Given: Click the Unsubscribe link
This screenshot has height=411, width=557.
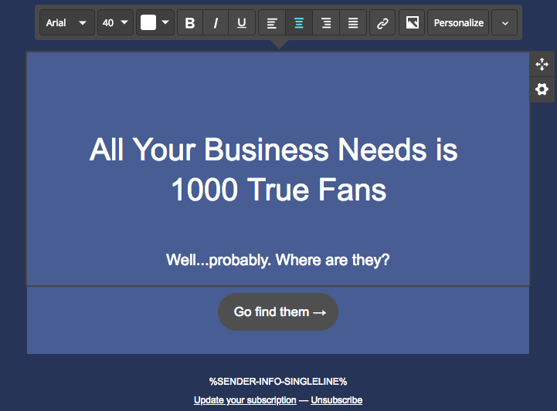Looking at the screenshot, I should (x=336, y=400).
